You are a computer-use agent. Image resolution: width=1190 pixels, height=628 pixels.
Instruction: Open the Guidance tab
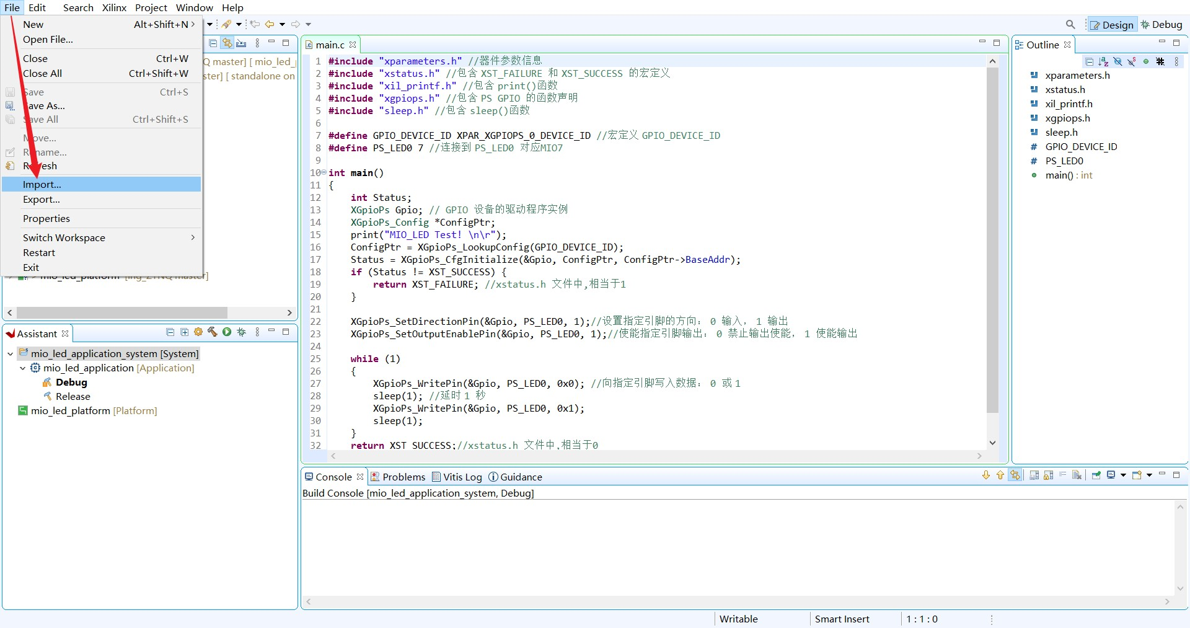pyautogui.click(x=515, y=477)
